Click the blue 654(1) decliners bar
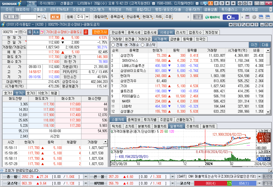The image size is (273, 187). [244, 183]
